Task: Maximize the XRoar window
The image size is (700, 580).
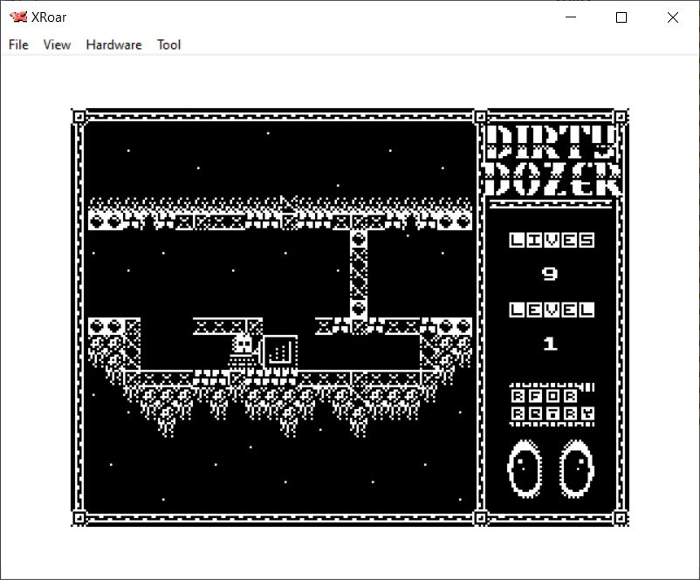Action: [x=621, y=17]
